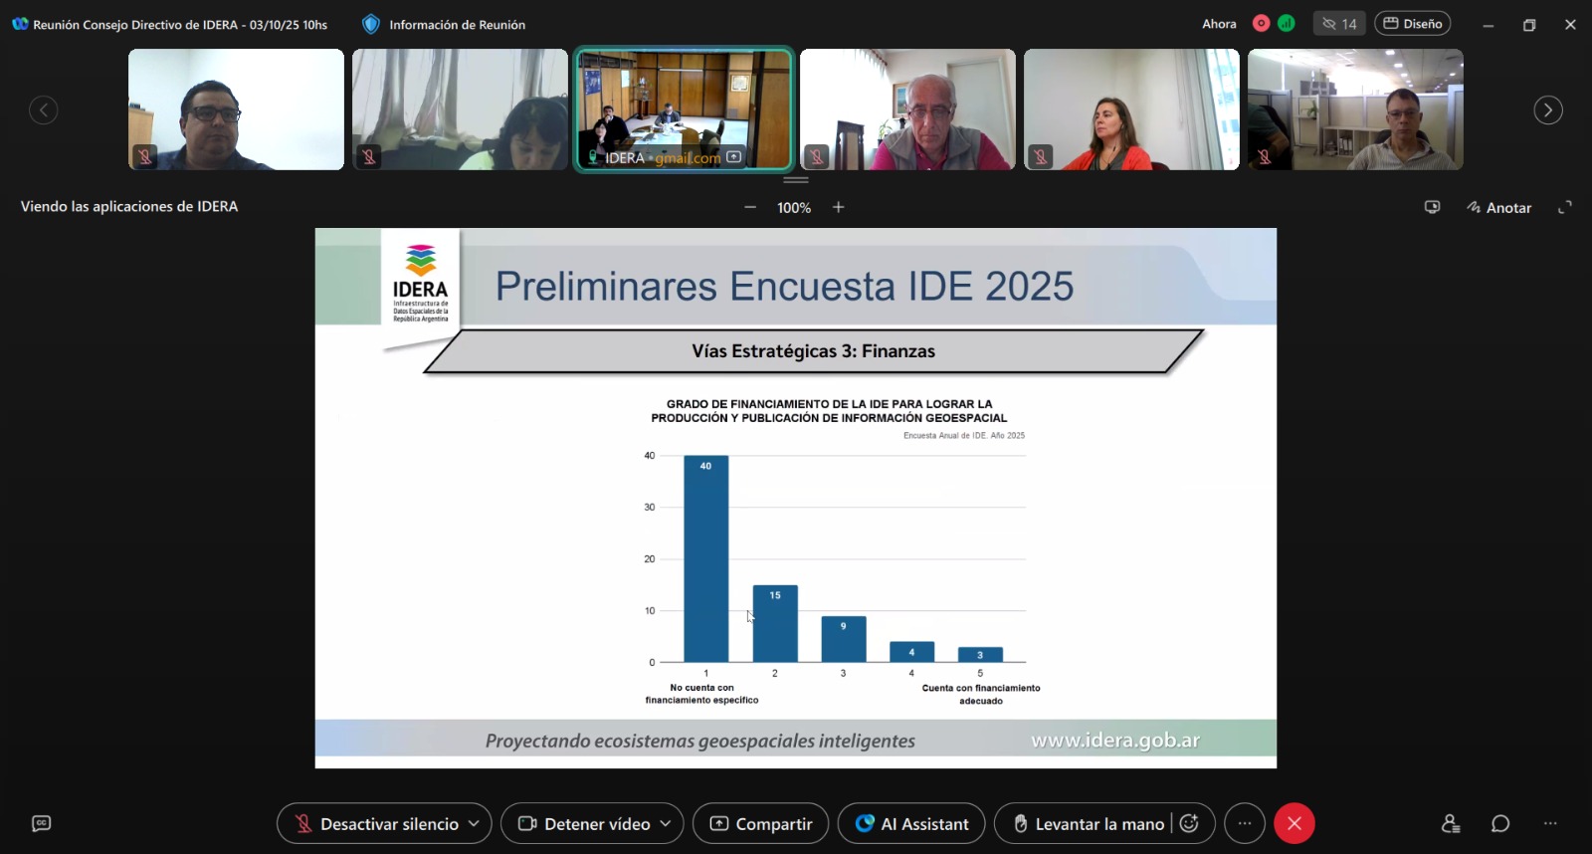Toggle Desactivar silencio microphone button
Viewport: 1592px width, 854px height.
pyautogui.click(x=374, y=823)
